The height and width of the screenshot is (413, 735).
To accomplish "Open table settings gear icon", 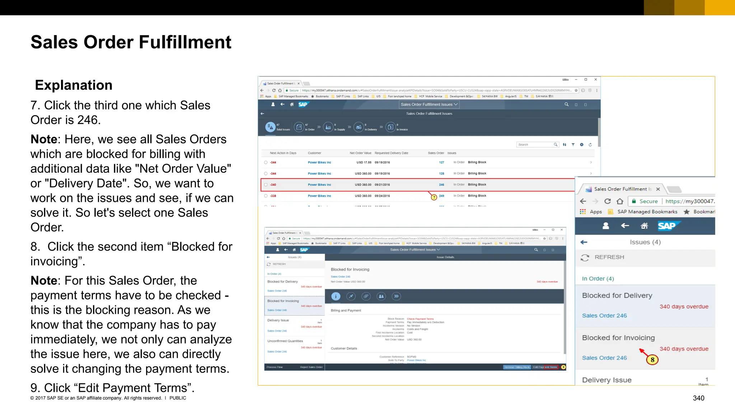I will click(x=582, y=144).
